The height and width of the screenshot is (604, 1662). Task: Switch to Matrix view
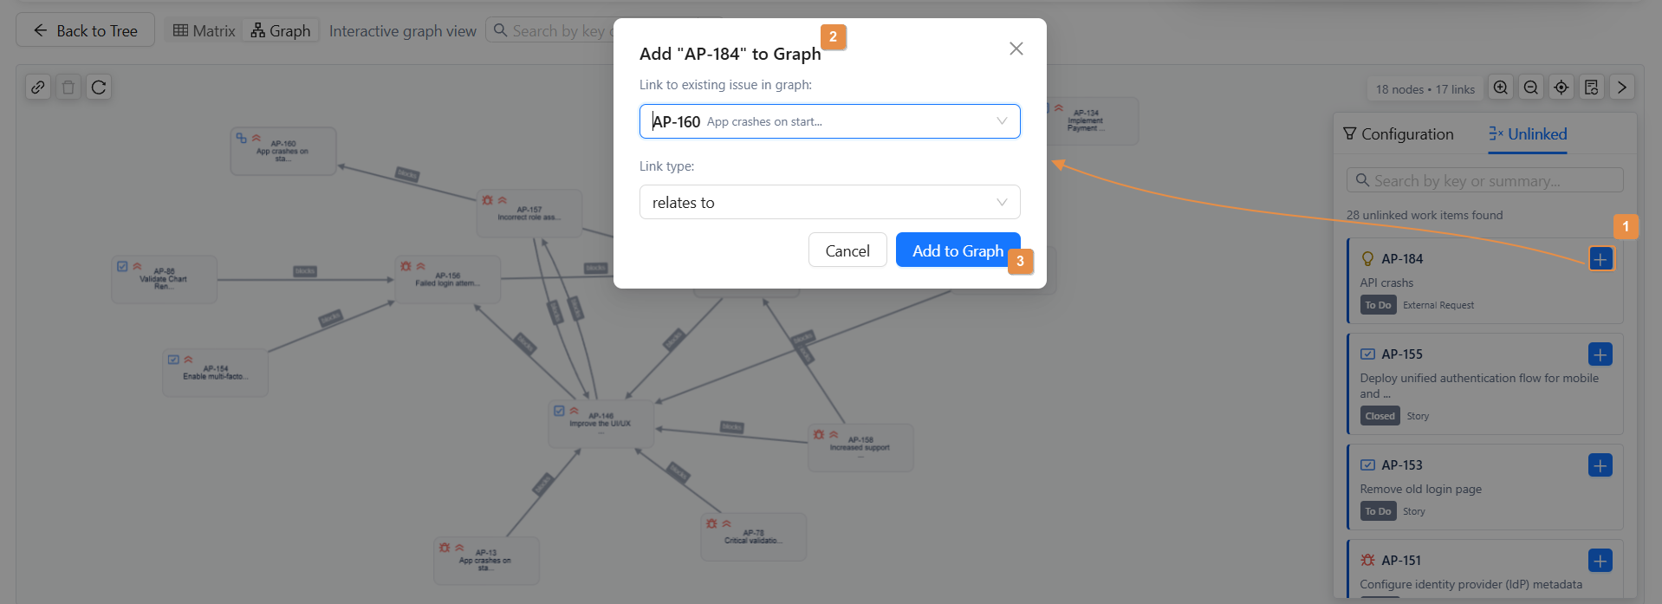pos(205,30)
